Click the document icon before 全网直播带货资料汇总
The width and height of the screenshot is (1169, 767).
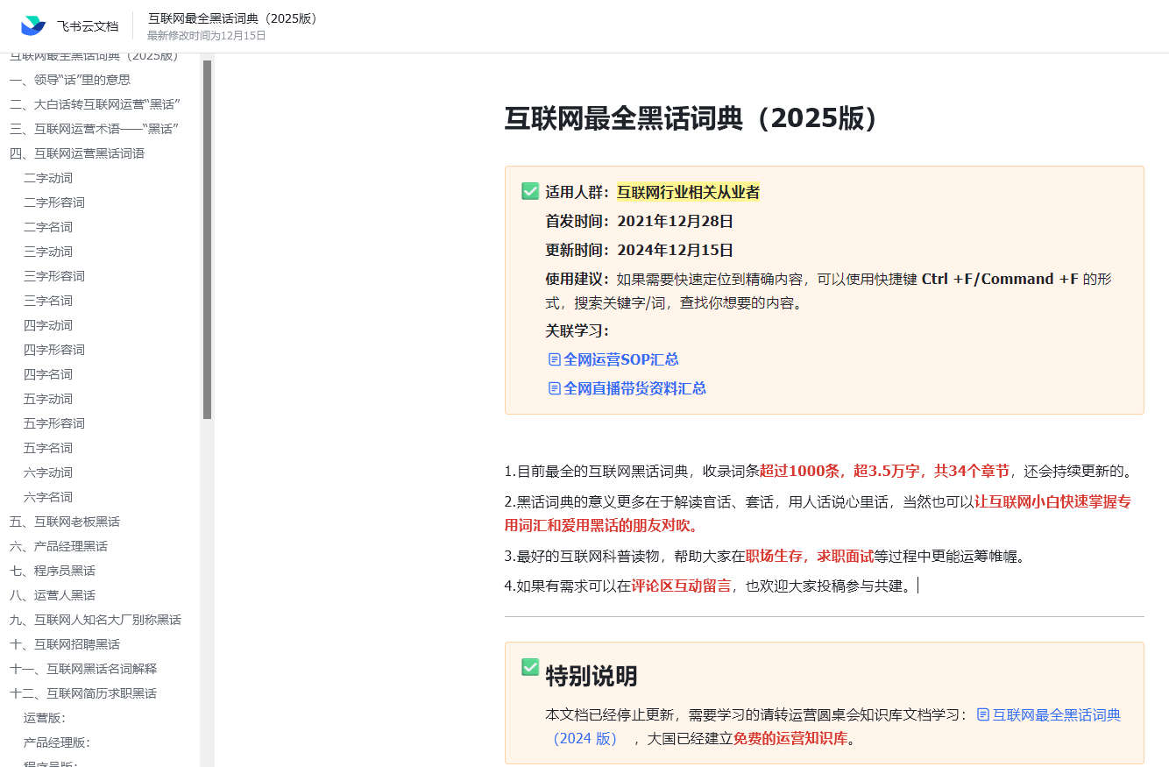point(554,388)
